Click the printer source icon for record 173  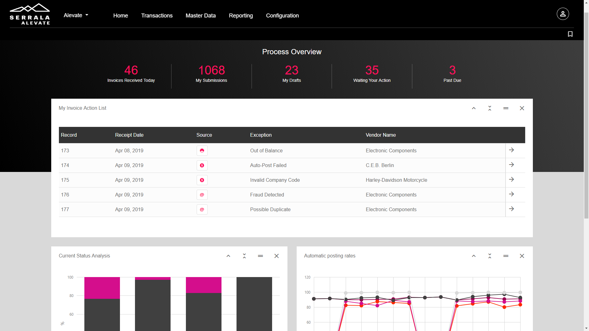coord(202,150)
